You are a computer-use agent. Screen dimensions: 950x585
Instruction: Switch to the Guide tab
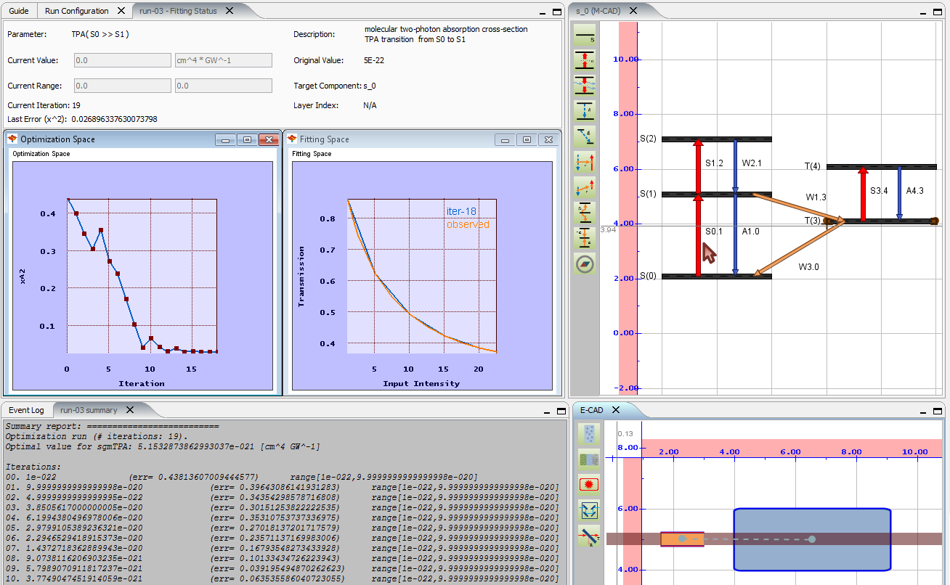coord(19,11)
